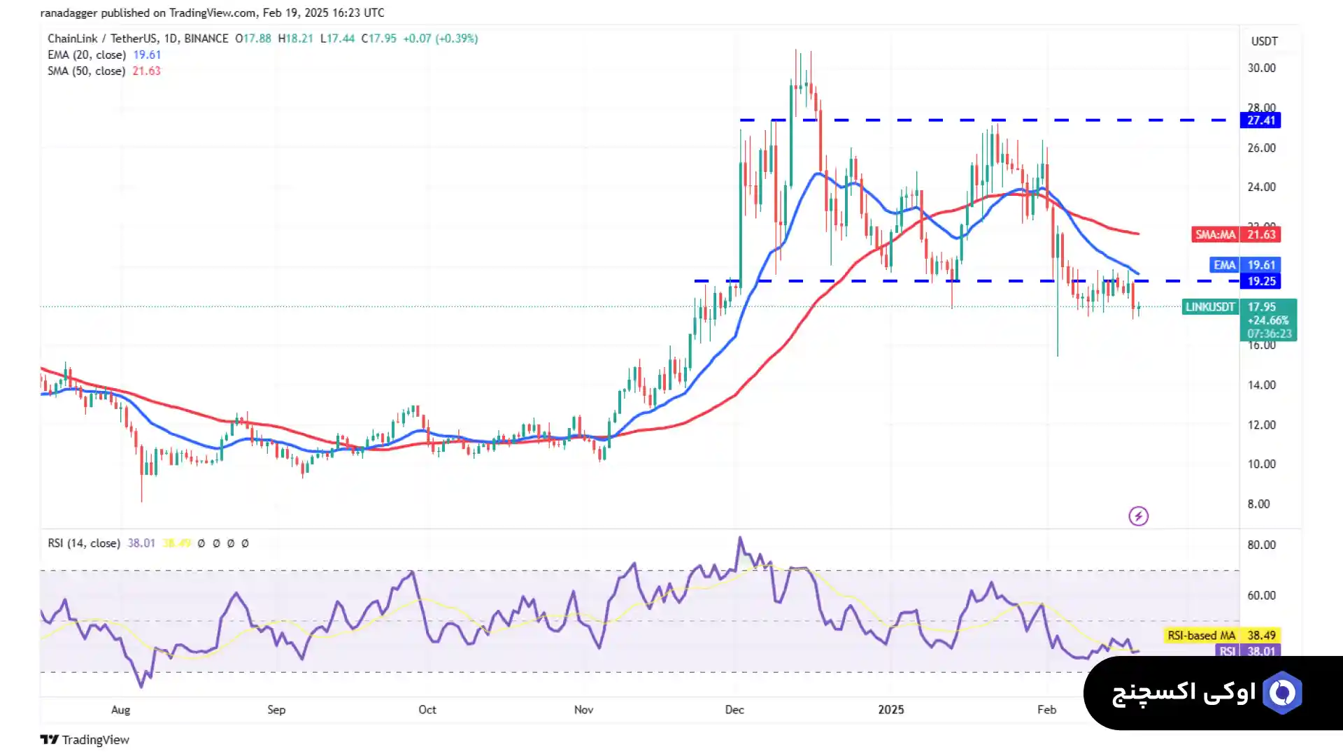
Task: Click the 07:36:23 countdown timer on price tag
Action: (x=1269, y=334)
